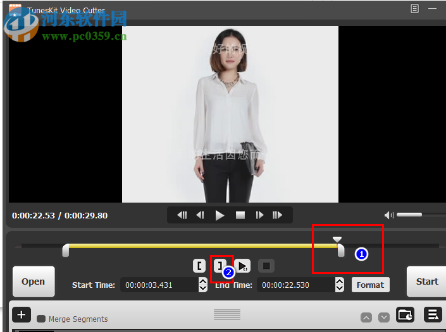Open the output folder icon

(405, 315)
